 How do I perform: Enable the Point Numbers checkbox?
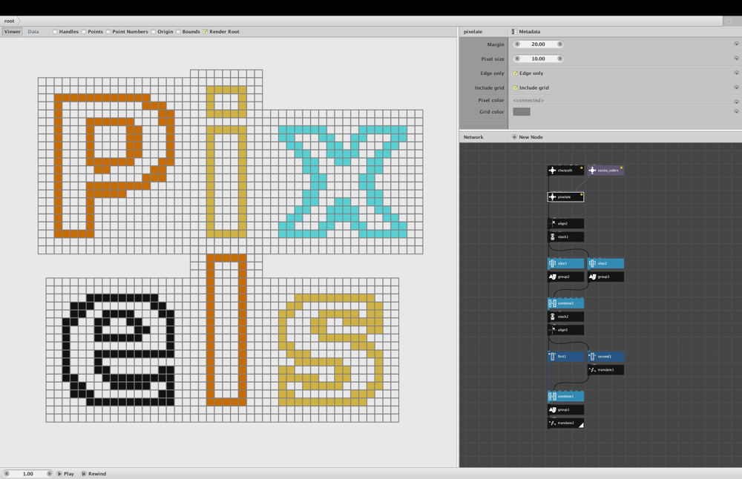pos(108,32)
